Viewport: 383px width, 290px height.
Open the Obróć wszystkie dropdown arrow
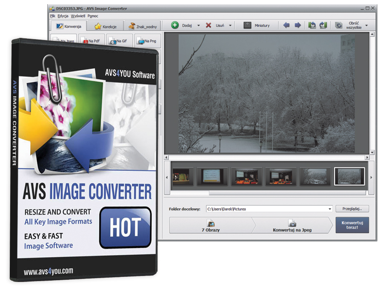pos(366,26)
